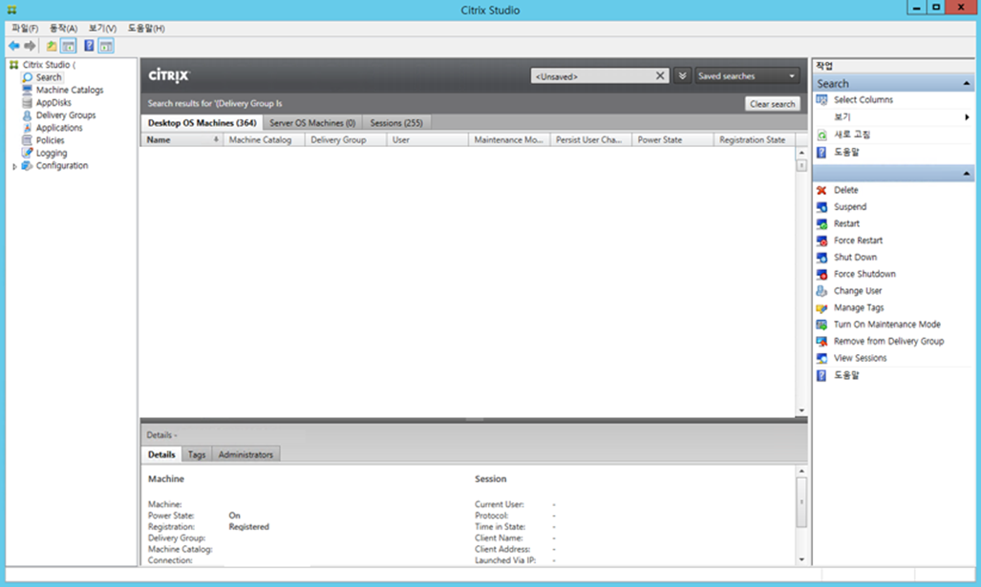Click Turn On Maintenance Mode icon
The width and height of the screenshot is (981, 587).
pyautogui.click(x=821, y=325)
